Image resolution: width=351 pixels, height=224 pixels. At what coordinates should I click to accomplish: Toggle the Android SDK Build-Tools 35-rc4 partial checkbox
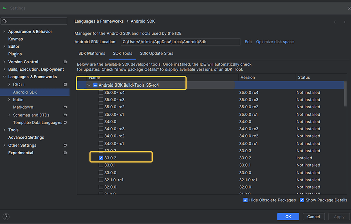(95, 85)
